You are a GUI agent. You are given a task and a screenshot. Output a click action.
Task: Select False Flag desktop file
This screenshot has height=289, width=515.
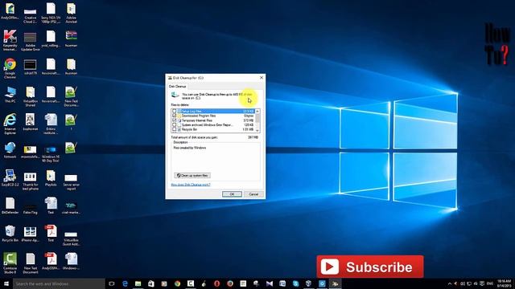pos(31,209)
